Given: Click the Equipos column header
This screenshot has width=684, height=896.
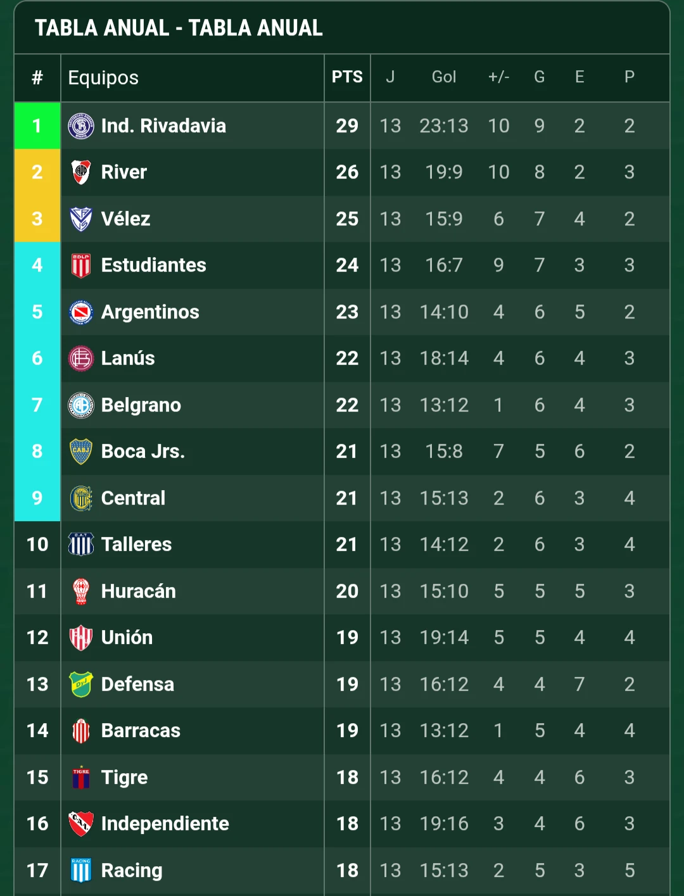Looking at the screenshot, I should [103, 77].
